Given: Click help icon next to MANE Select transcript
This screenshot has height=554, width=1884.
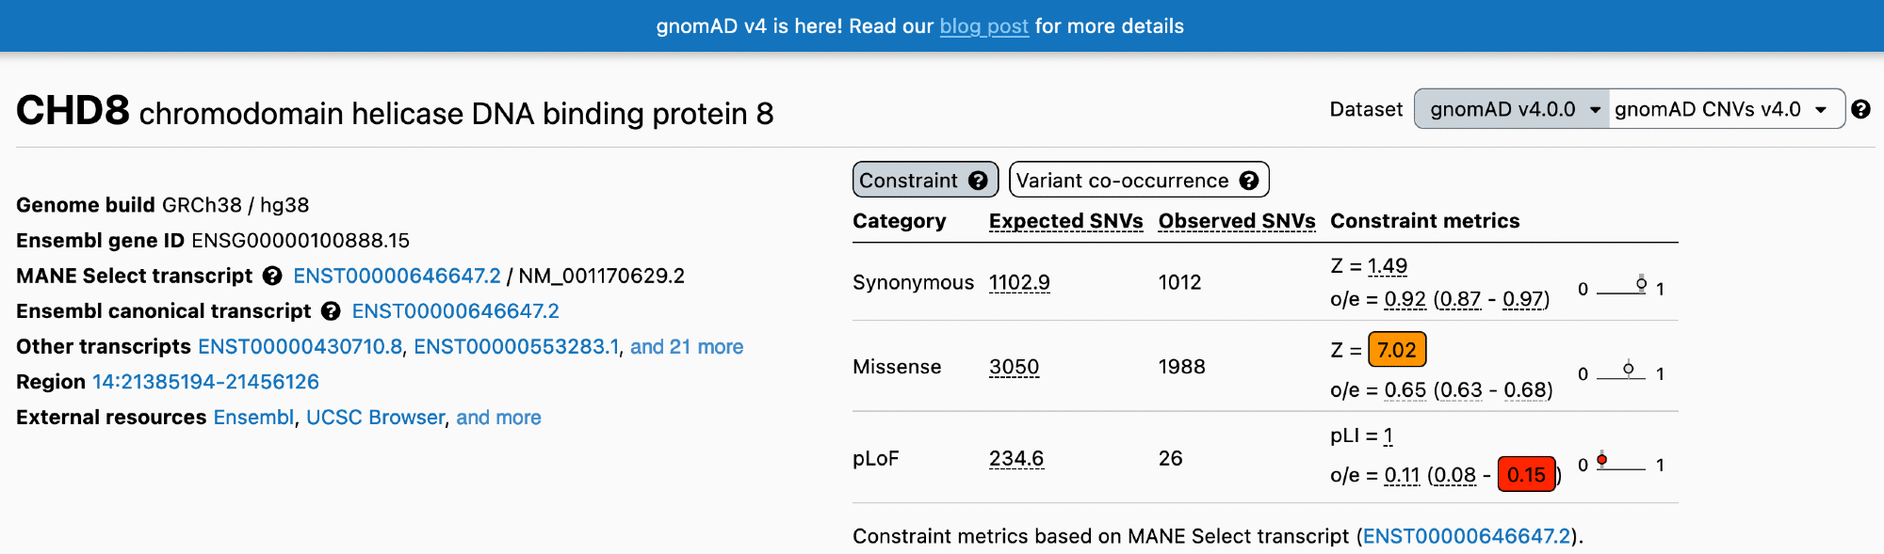Looking at the screenshot, I should (272, 276).
